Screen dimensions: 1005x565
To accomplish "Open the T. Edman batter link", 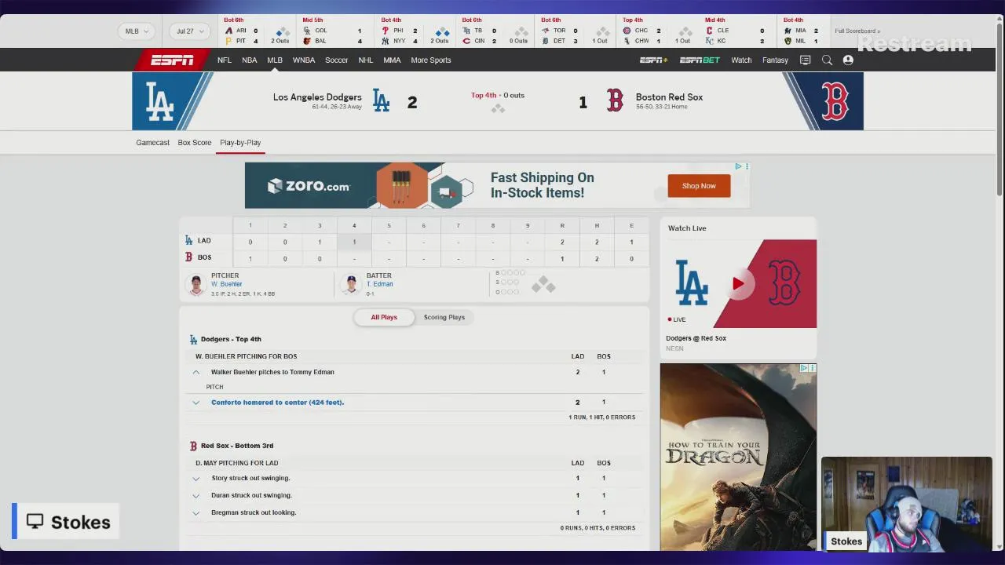I will point(380,284).
